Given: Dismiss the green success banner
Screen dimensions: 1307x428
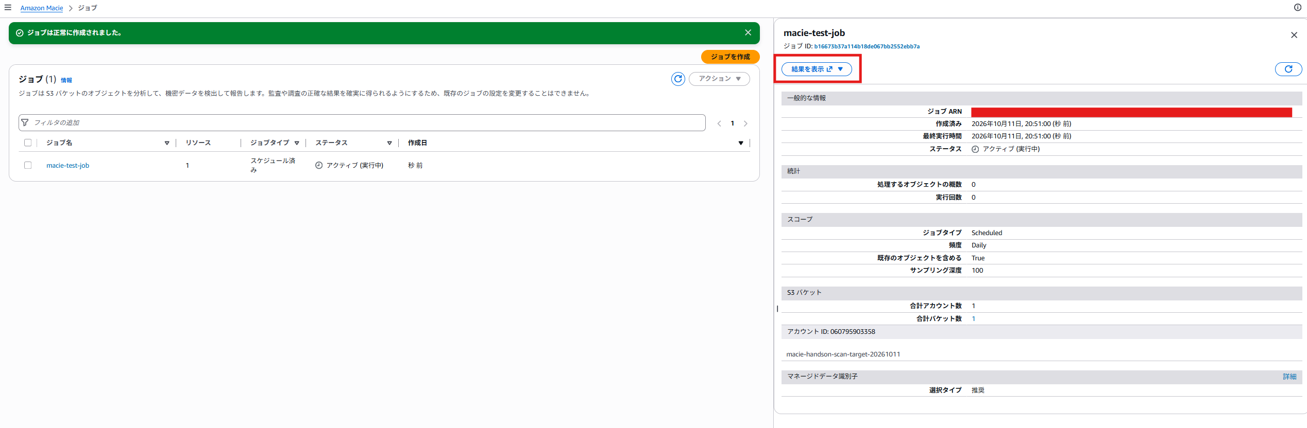Looking at the screenshot, I should tap(748, 32).
